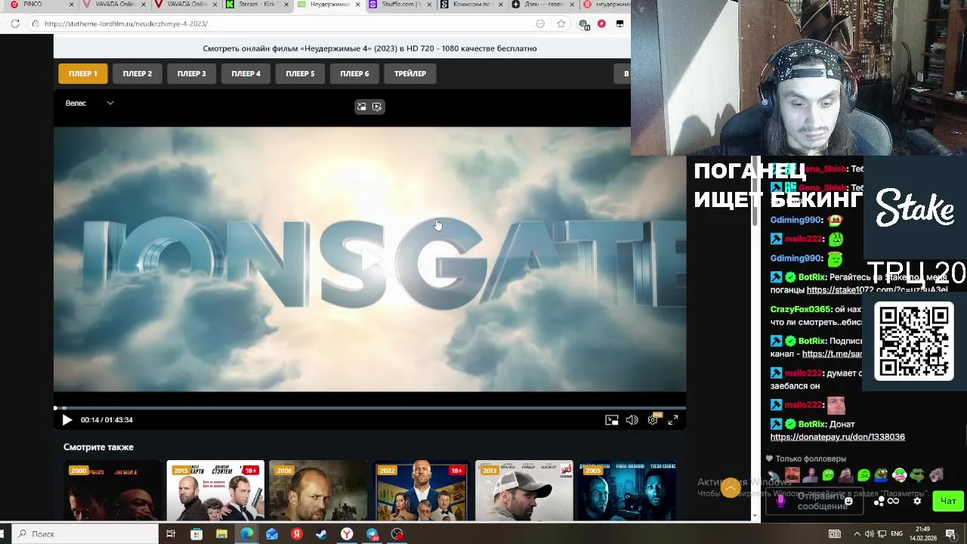Bookmark the page with the star icon
Screen dimensions: 967x544
tap(561, 23)
